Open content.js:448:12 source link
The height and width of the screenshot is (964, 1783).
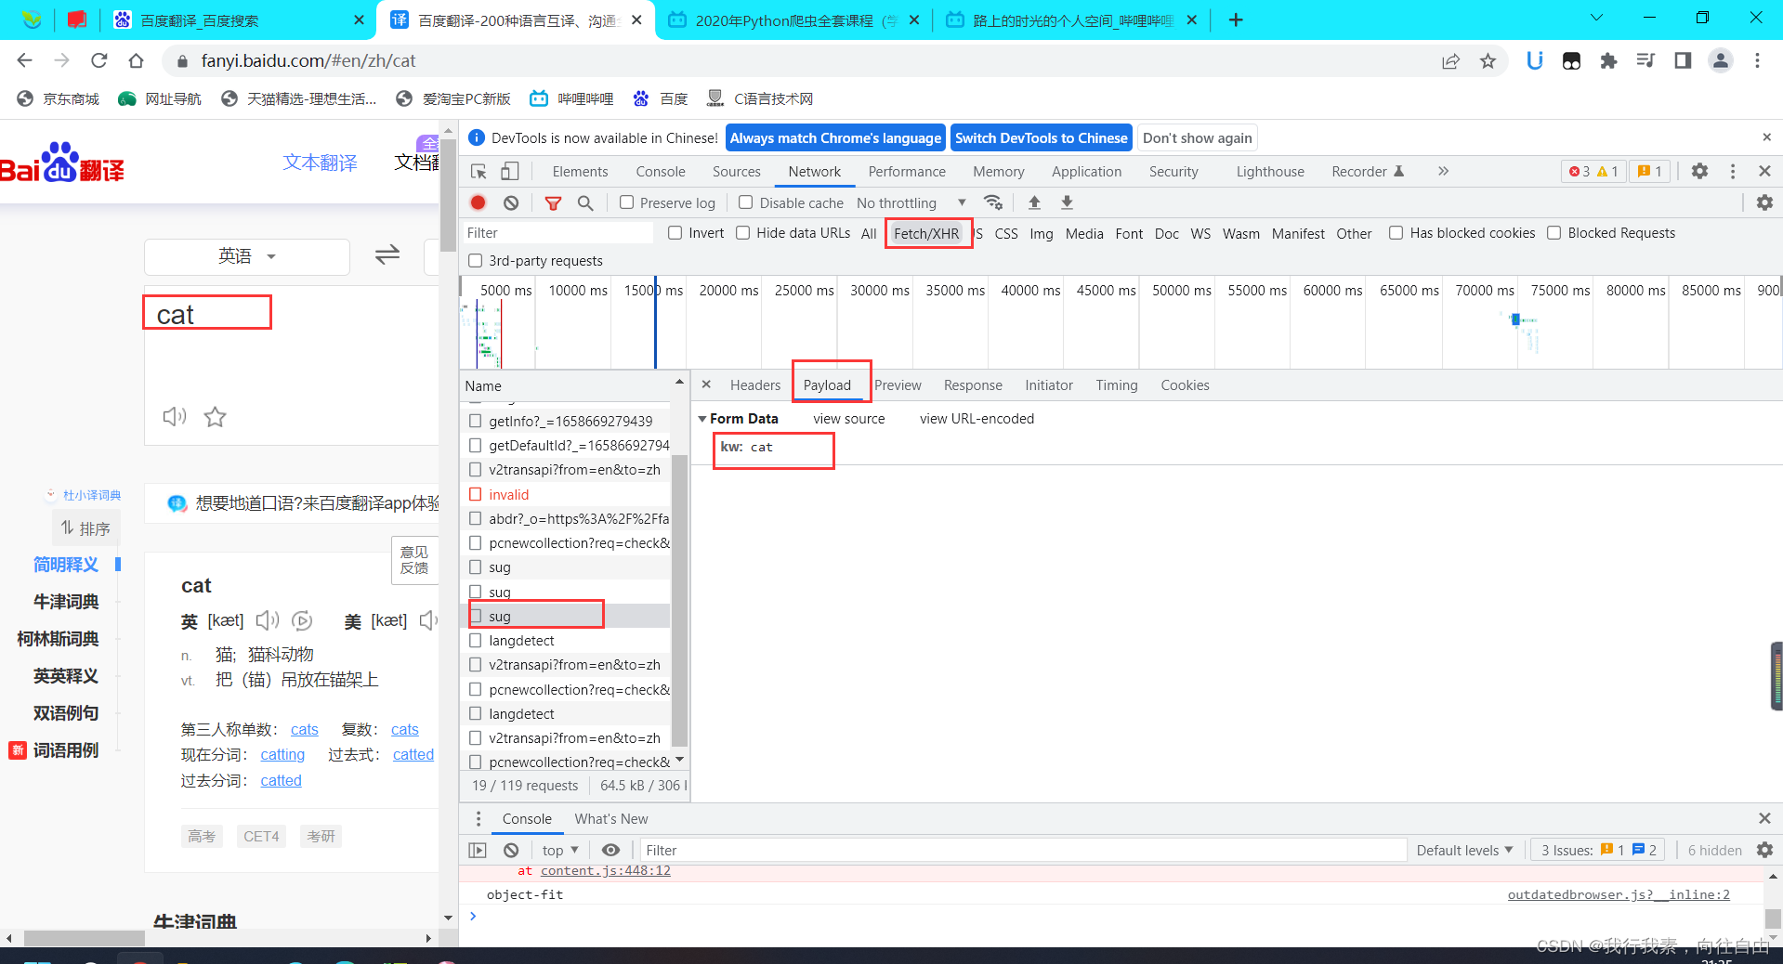605,871
